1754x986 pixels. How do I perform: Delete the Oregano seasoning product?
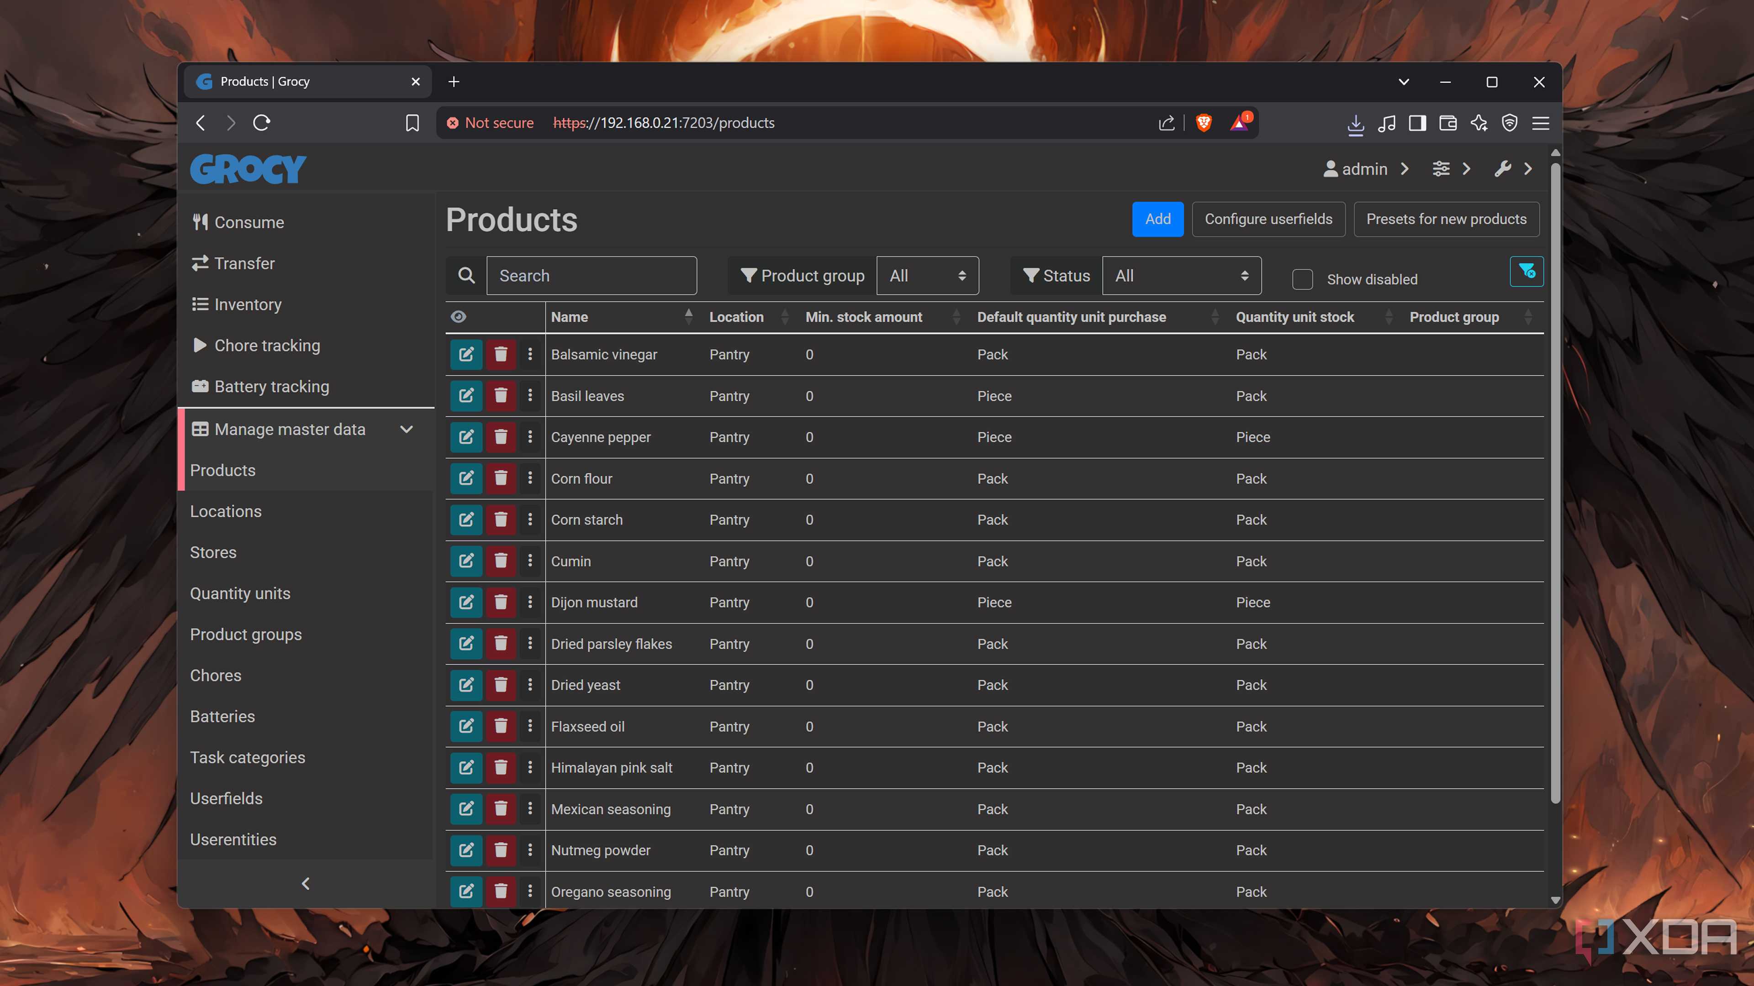pyautogui.click(x=501, y=892)
